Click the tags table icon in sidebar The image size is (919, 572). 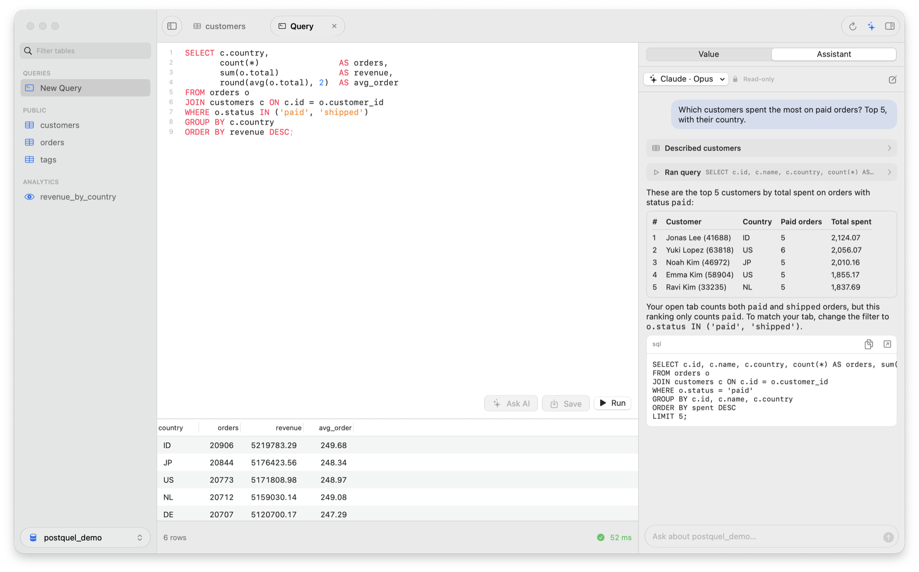pos(29,160)
